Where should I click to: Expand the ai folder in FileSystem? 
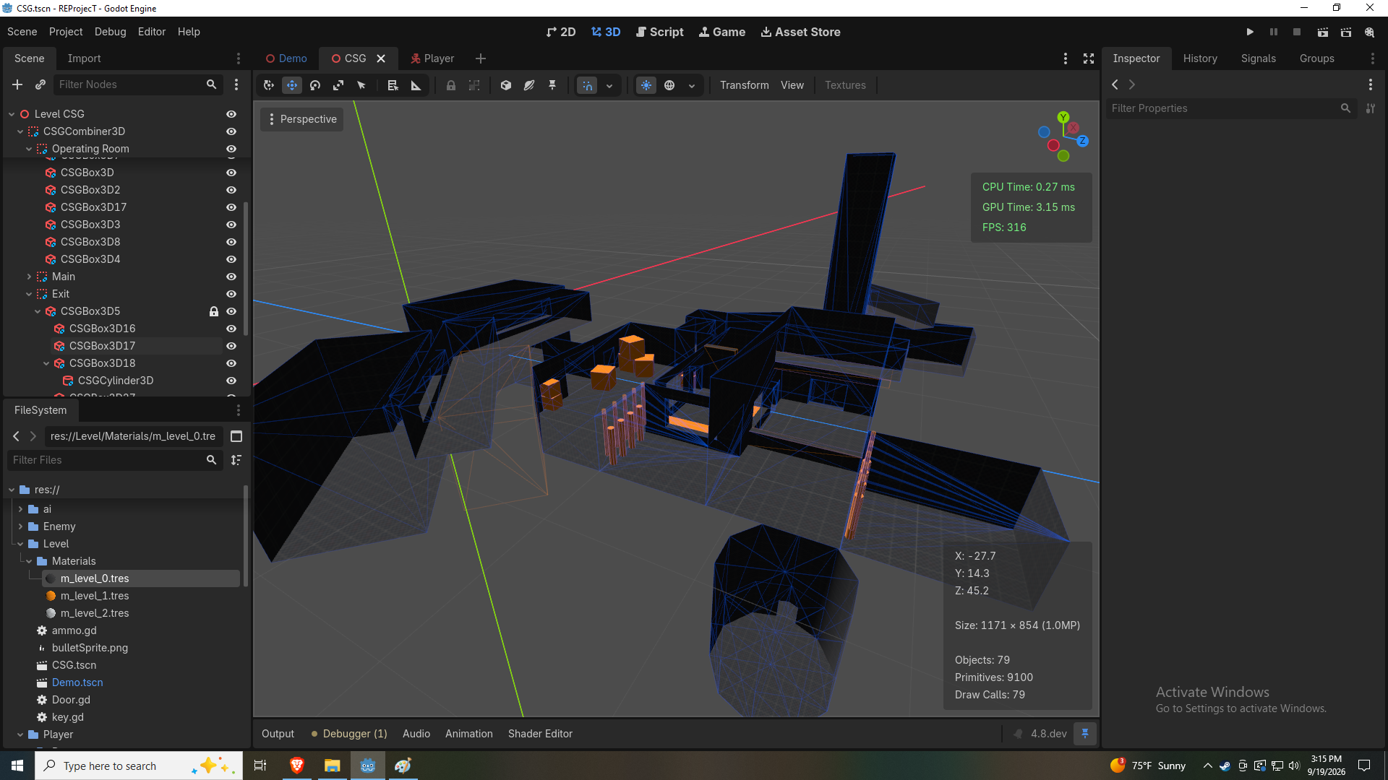(20, 509)
